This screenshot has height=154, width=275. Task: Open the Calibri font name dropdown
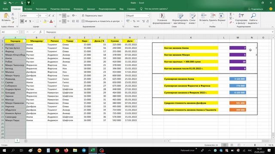pyautogui.click(x=37, y=15)
